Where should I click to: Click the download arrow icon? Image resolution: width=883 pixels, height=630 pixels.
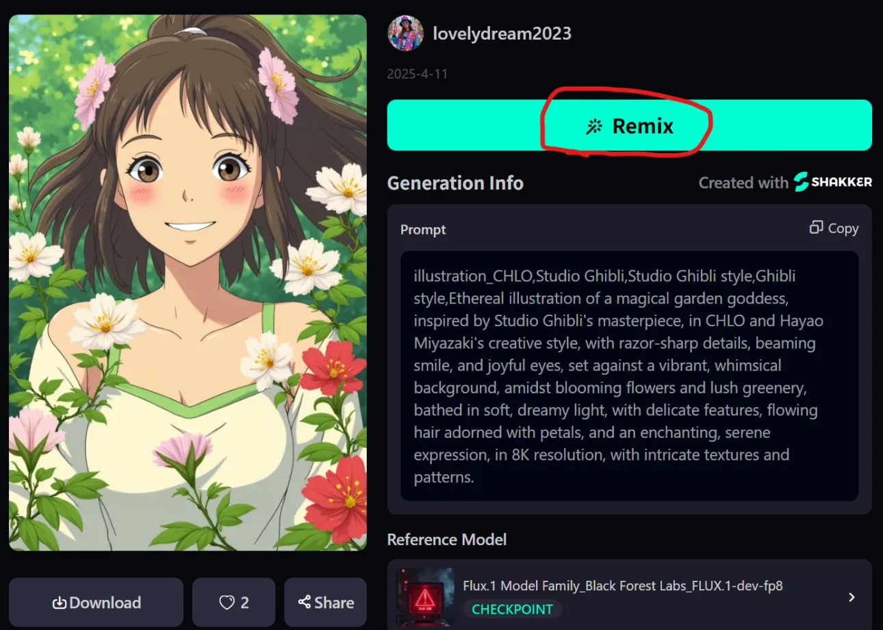click(x=60, y=603)
